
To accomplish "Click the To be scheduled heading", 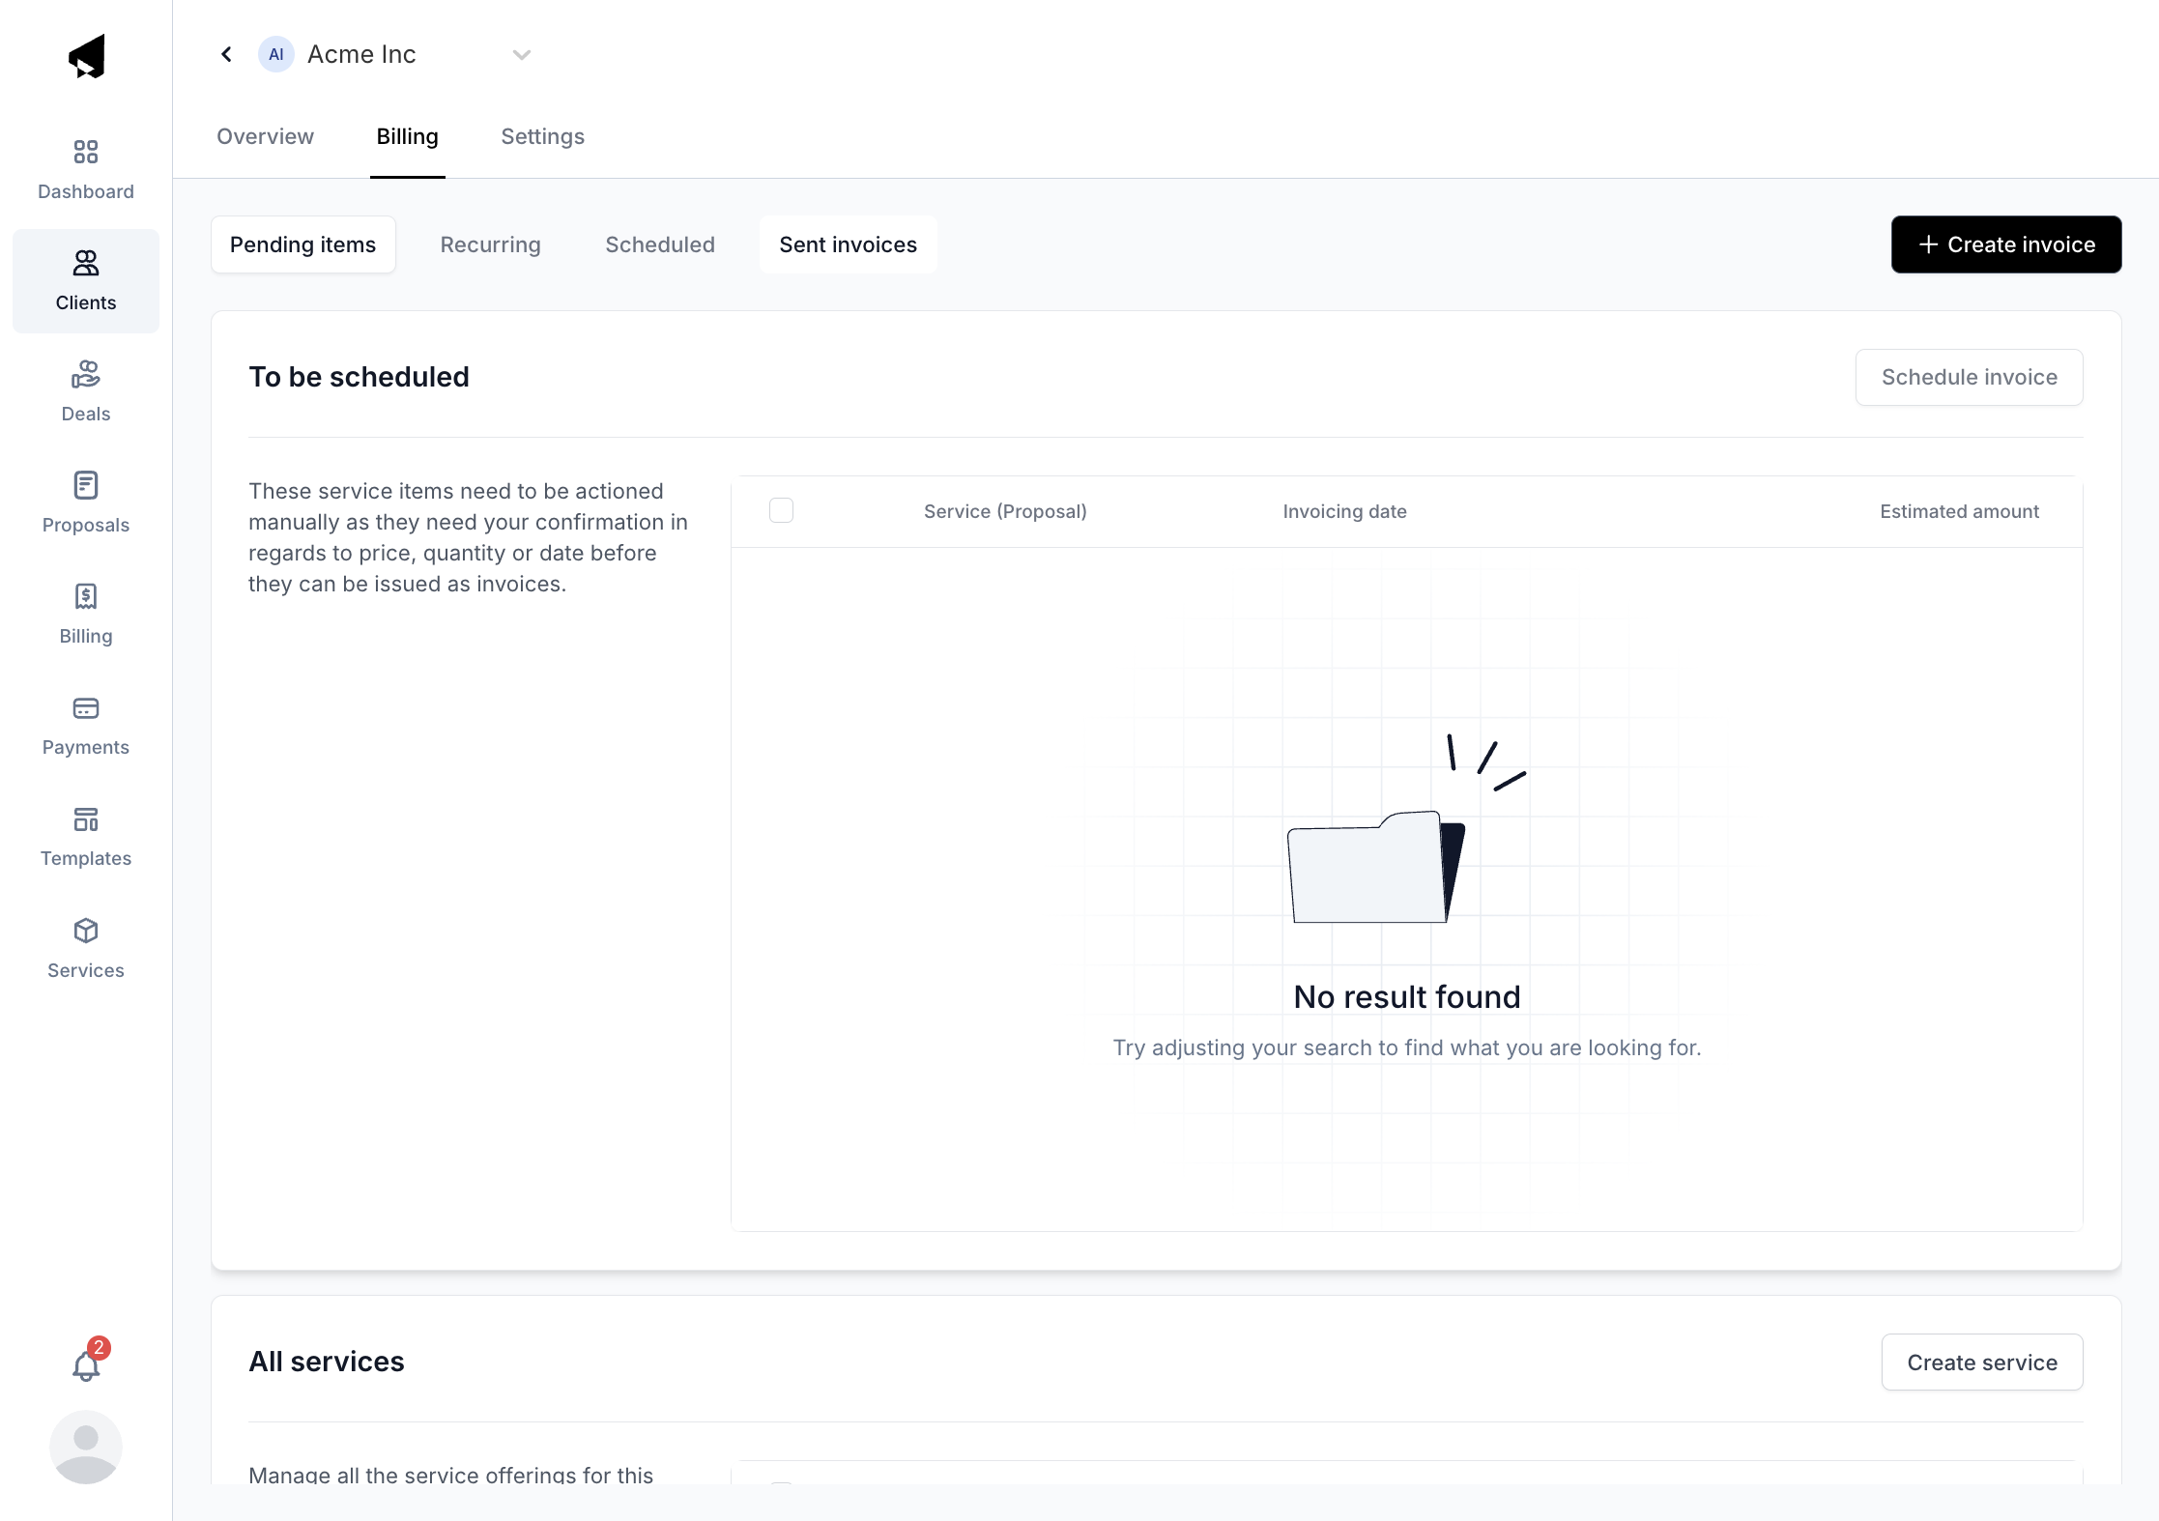I will tap(359, 377).
